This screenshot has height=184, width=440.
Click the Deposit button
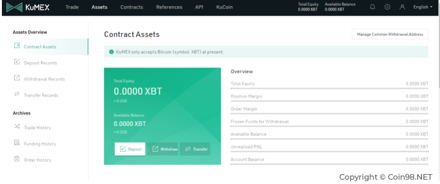coord(130,149)
